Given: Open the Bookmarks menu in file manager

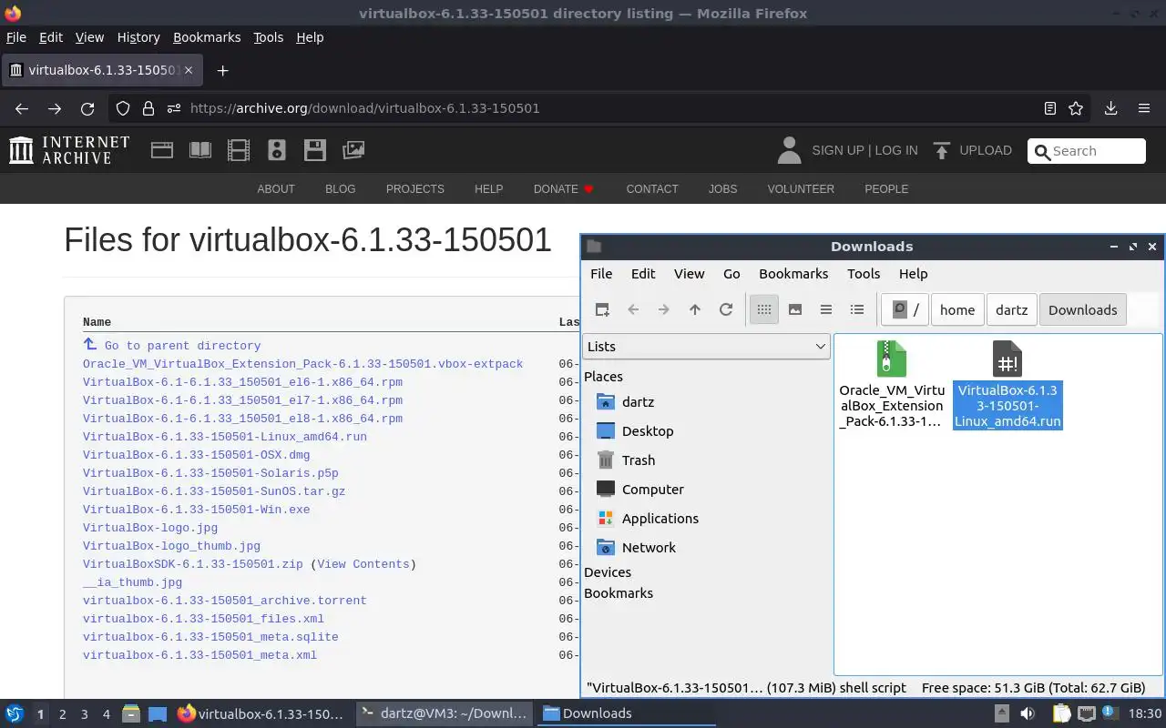Looking at the screenshot, I should (x=793, y=274).
